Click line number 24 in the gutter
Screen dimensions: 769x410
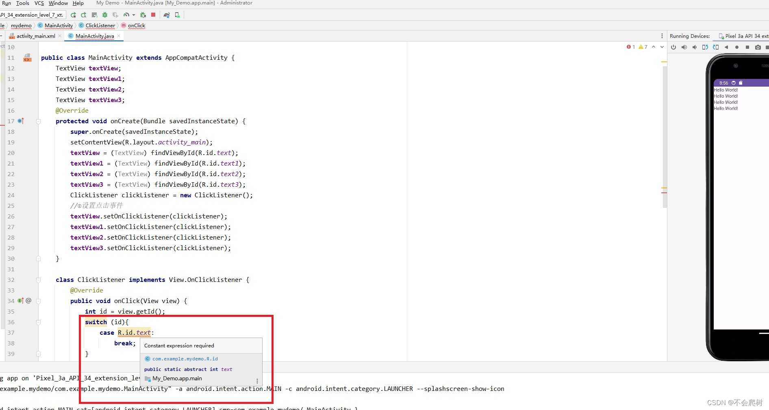[11, 195]
